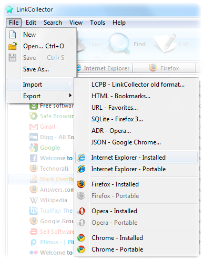Open the Google Groups bookmark
Viewport: 204px width, 261px height.
pos(57,221)
